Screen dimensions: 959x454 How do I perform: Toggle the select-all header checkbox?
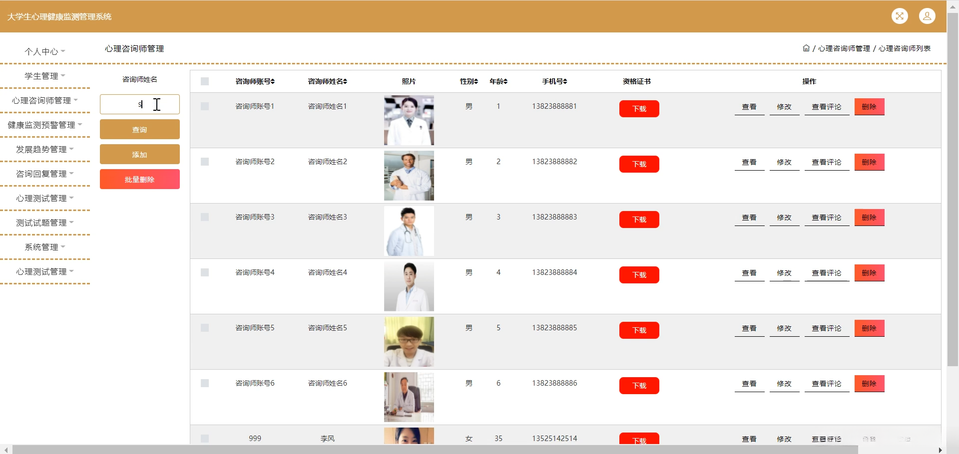205,81
